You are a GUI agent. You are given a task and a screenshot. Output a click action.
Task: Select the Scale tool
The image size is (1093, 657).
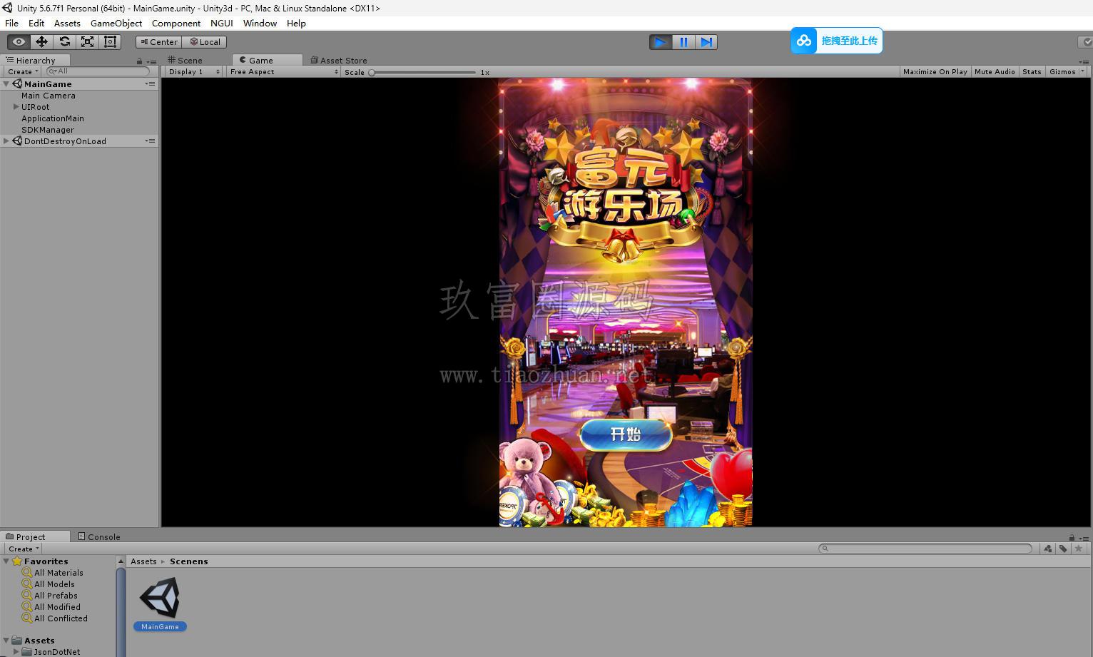(x=87, y=42)
